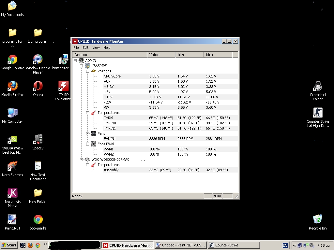Click the system tray clock showing 7:18

(x=323, y=245)
